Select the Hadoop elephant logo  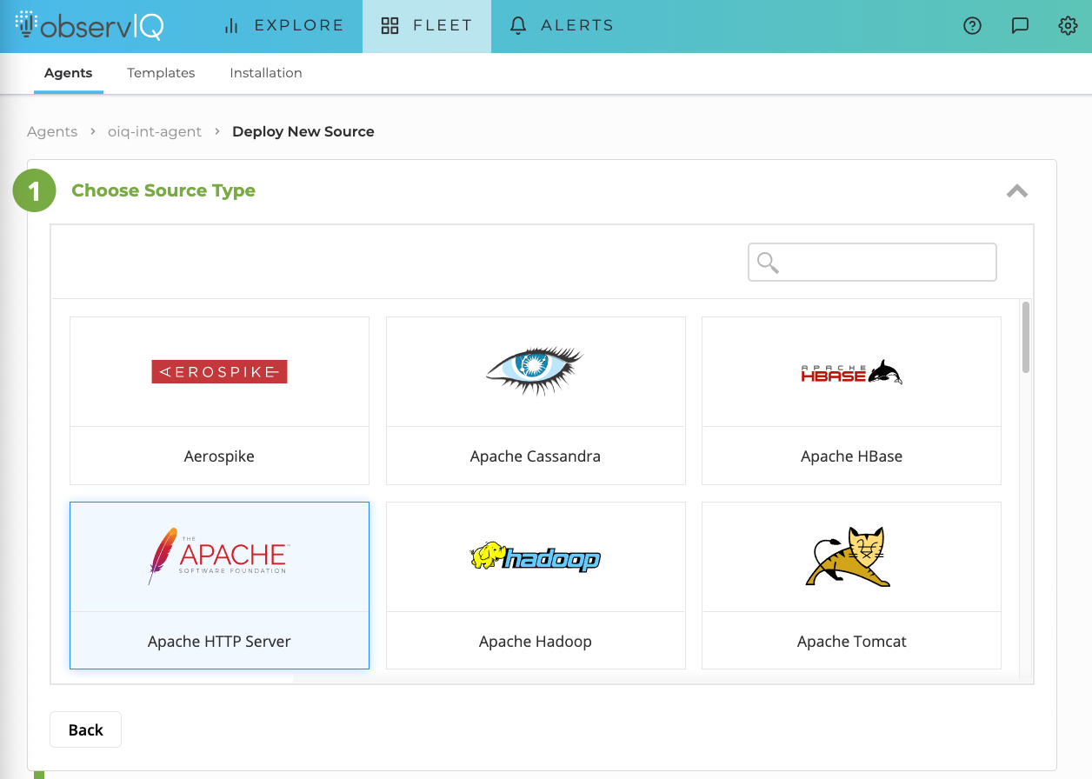pyautogui.click(x=535, y=556)
